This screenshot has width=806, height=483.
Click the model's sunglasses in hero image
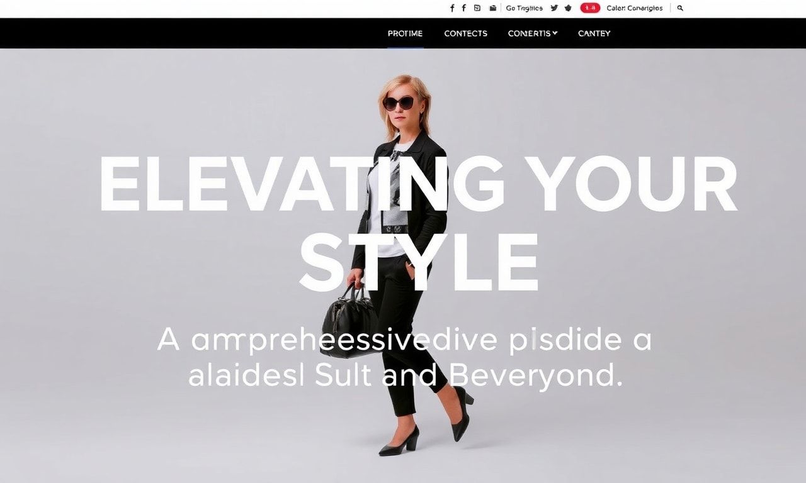399,103
